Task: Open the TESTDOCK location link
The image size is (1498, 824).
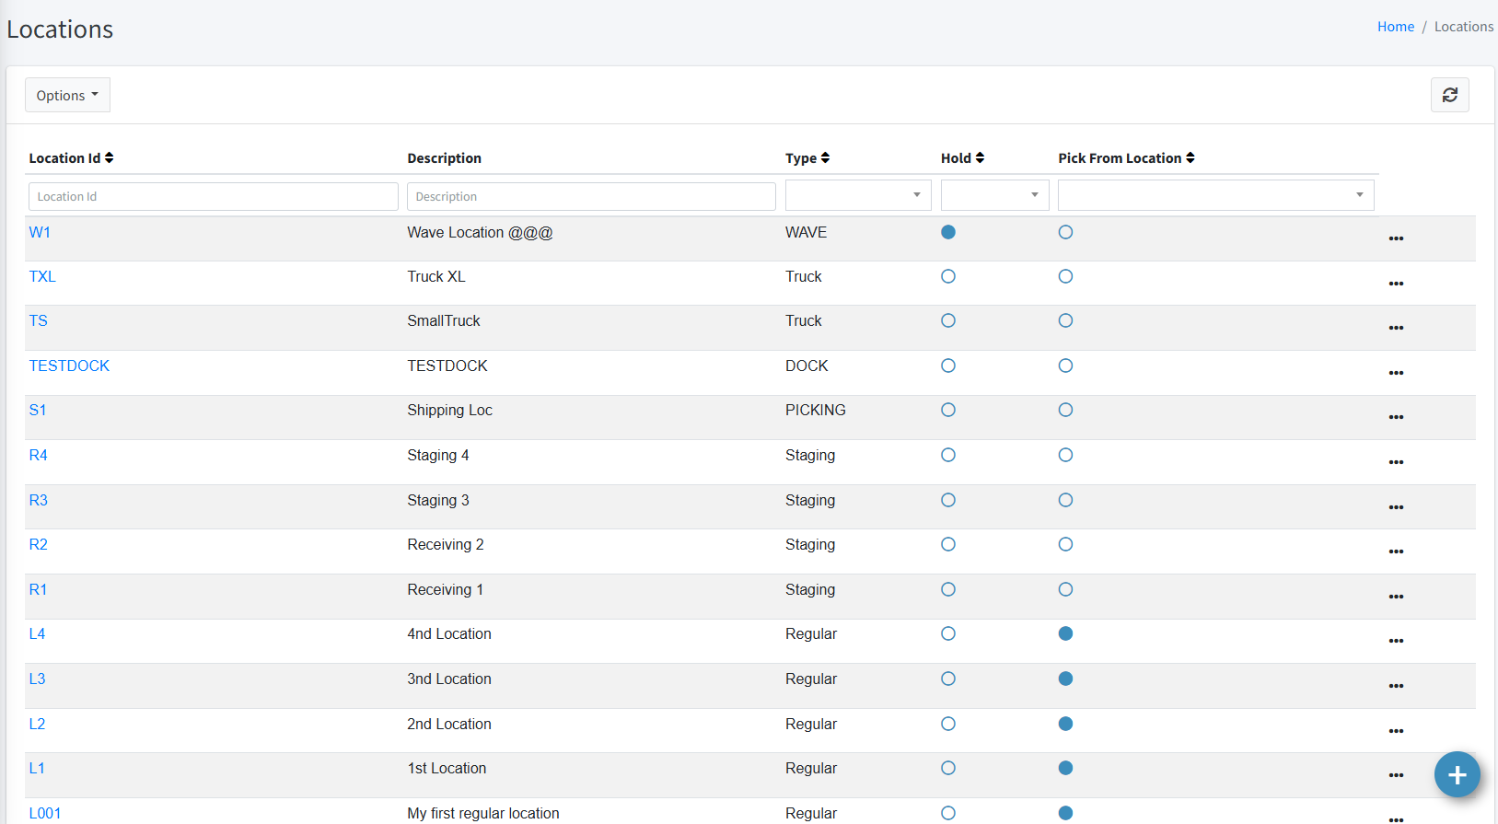Action: point(69,366)
